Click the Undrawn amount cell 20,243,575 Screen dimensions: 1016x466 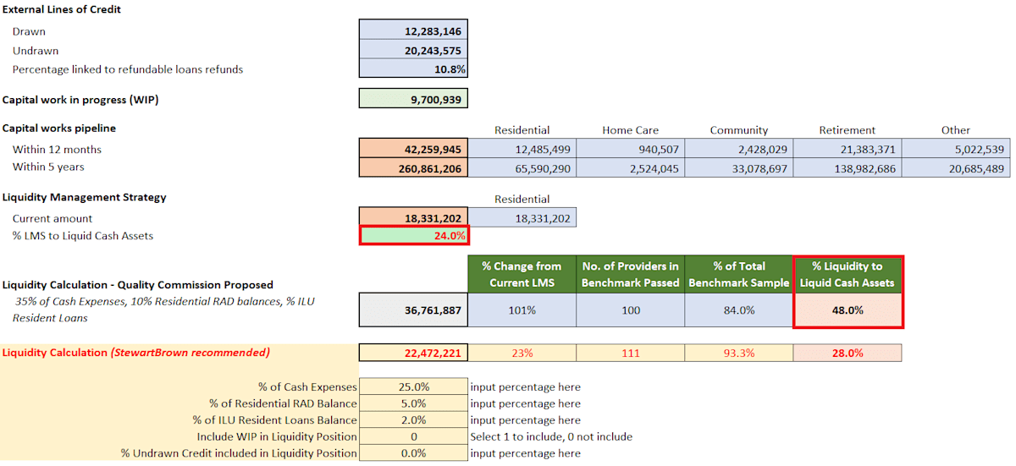[x=413, y=50]
